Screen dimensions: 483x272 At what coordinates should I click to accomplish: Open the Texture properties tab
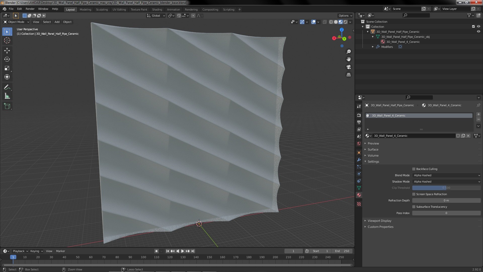[x=359, y=204]
